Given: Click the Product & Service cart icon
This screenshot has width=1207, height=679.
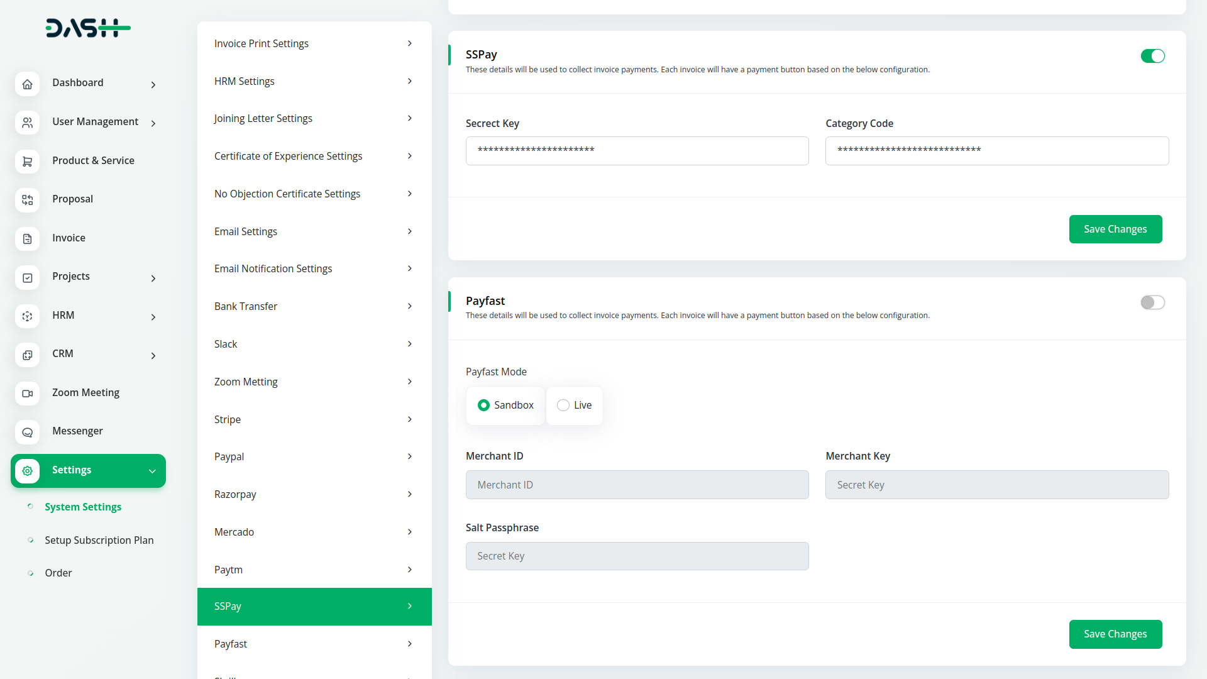Looking at the screenshot, I should pos(28,162).
